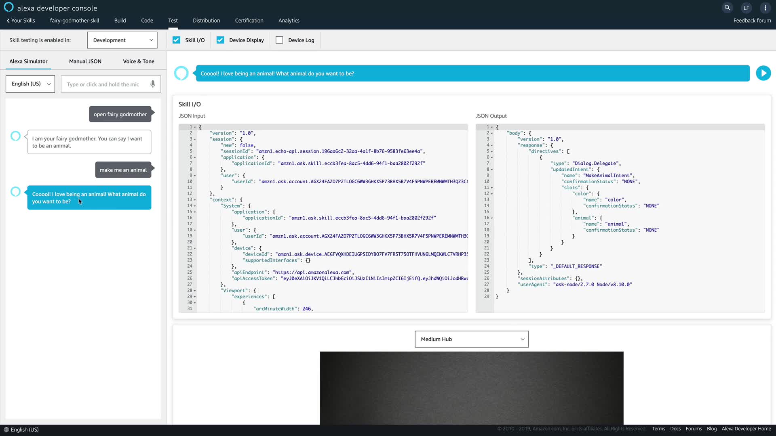The width and height of the screenshot is (776, 436).
Task: Open the search magnifier icon
Action: point(727,8)
